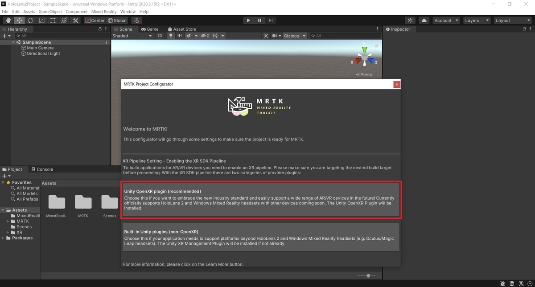Image resolution: width=535 pixels, height=287 pixels.
Task: Toggle hidden objects visibility counter
Action: click(205, 36)
